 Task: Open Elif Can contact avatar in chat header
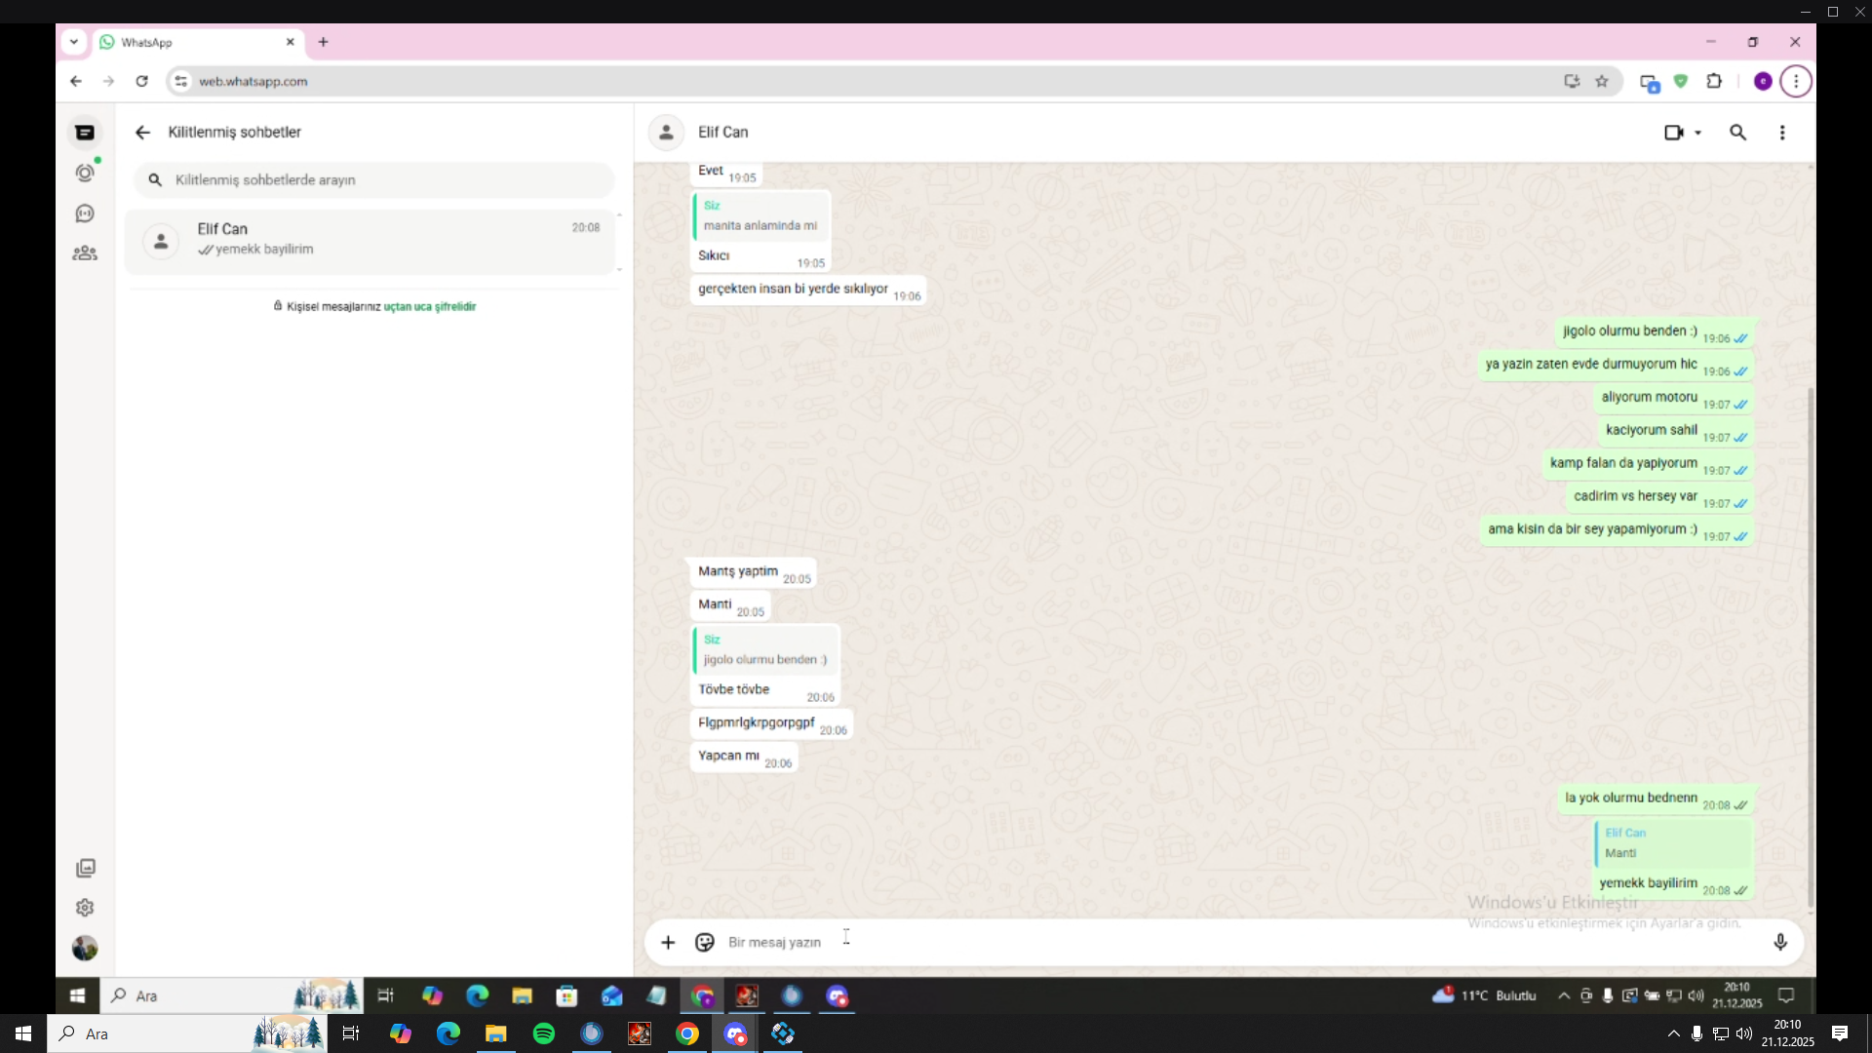click(x=667, y=133)
